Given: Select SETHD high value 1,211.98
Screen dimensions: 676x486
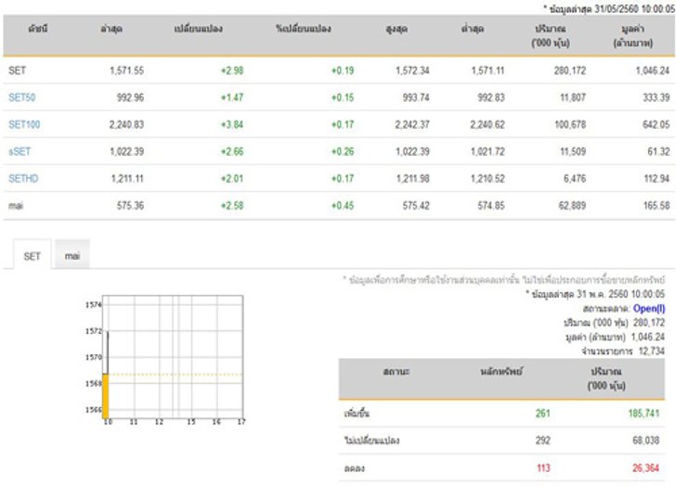Looking at the screenshot, I should [412, 178].
